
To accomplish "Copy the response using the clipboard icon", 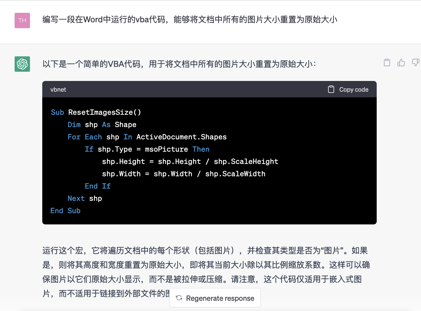I will tap(387, 63).
